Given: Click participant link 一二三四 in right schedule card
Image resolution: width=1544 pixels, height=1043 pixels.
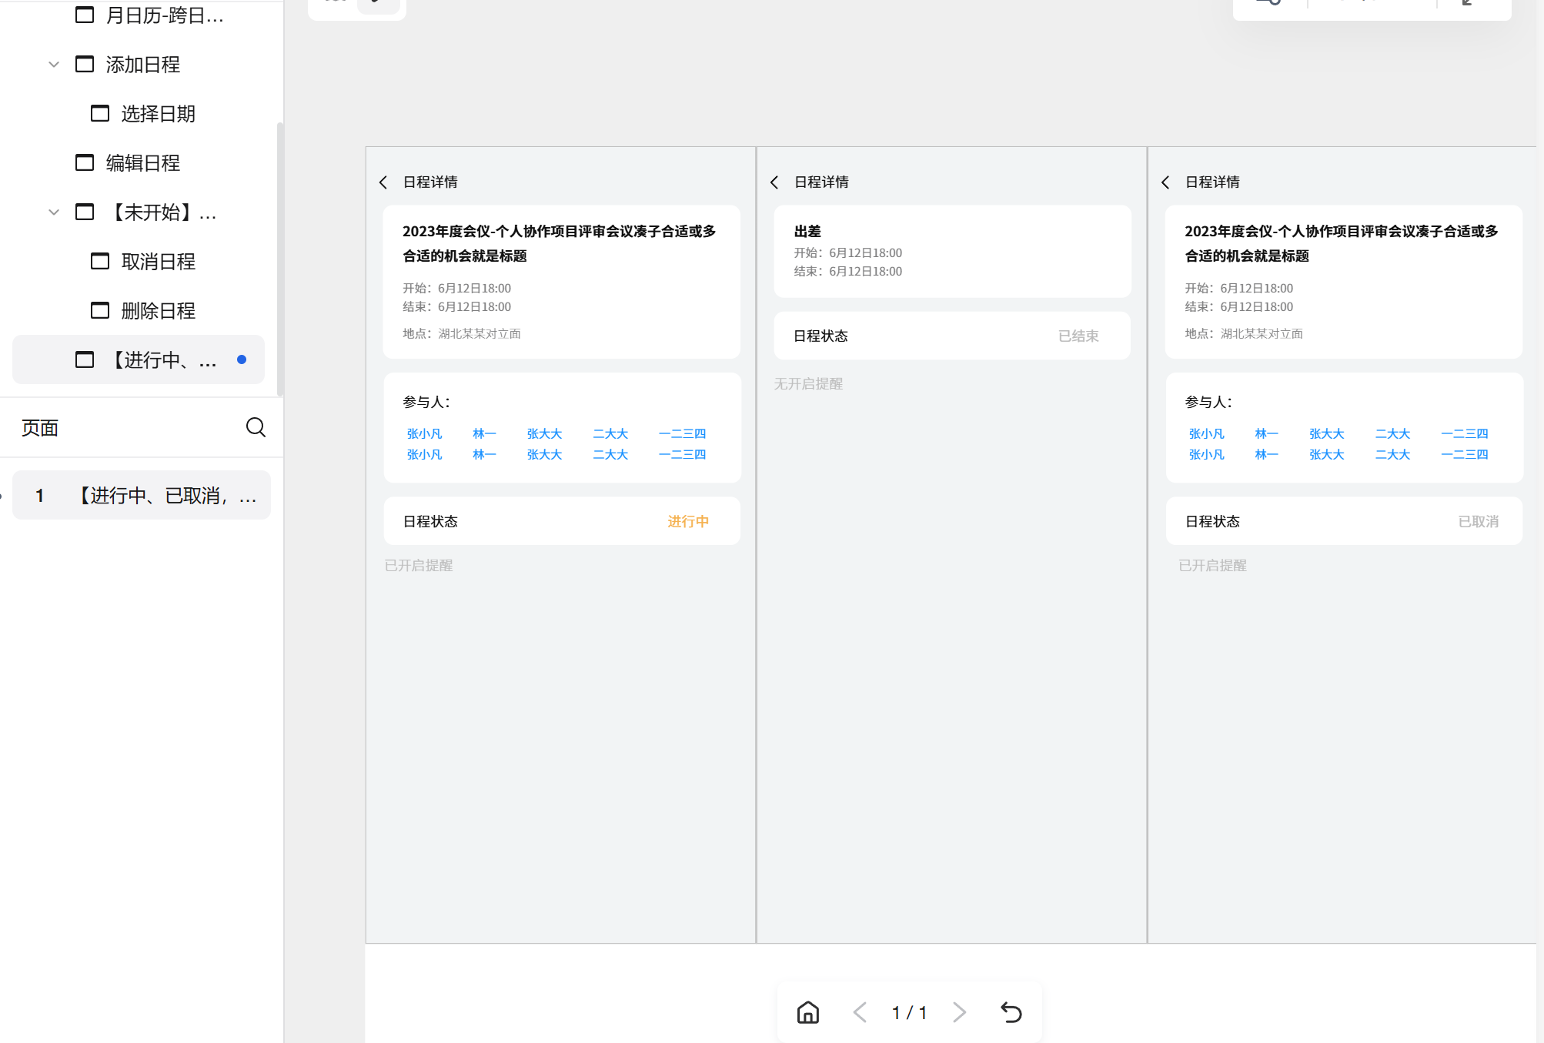Looking at the screenshot, I should click(1463, 433).
